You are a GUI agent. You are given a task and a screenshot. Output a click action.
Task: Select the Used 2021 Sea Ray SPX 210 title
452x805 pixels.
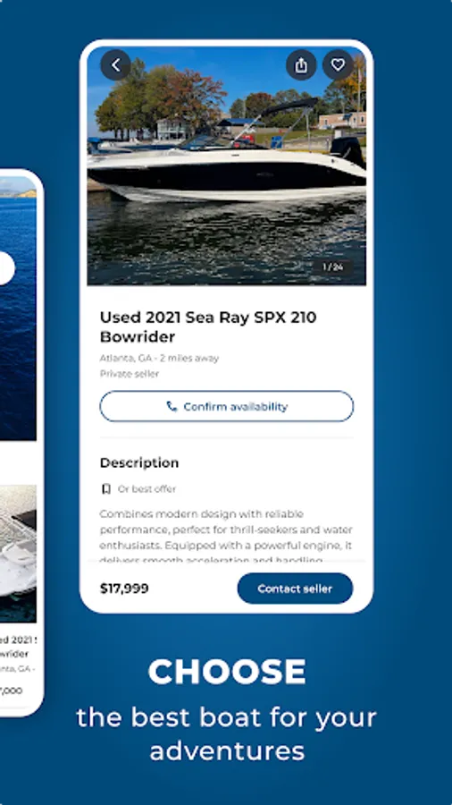[x=208, y=327]
